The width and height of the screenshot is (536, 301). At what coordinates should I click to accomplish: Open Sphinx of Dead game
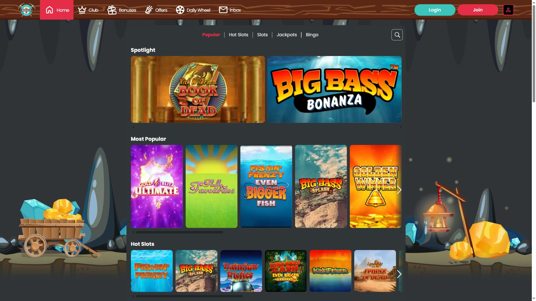pos(375,271)
